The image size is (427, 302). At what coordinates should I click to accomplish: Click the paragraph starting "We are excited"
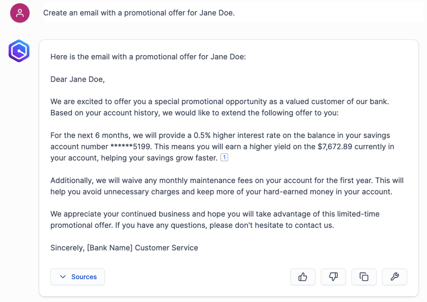coord(220,107)
